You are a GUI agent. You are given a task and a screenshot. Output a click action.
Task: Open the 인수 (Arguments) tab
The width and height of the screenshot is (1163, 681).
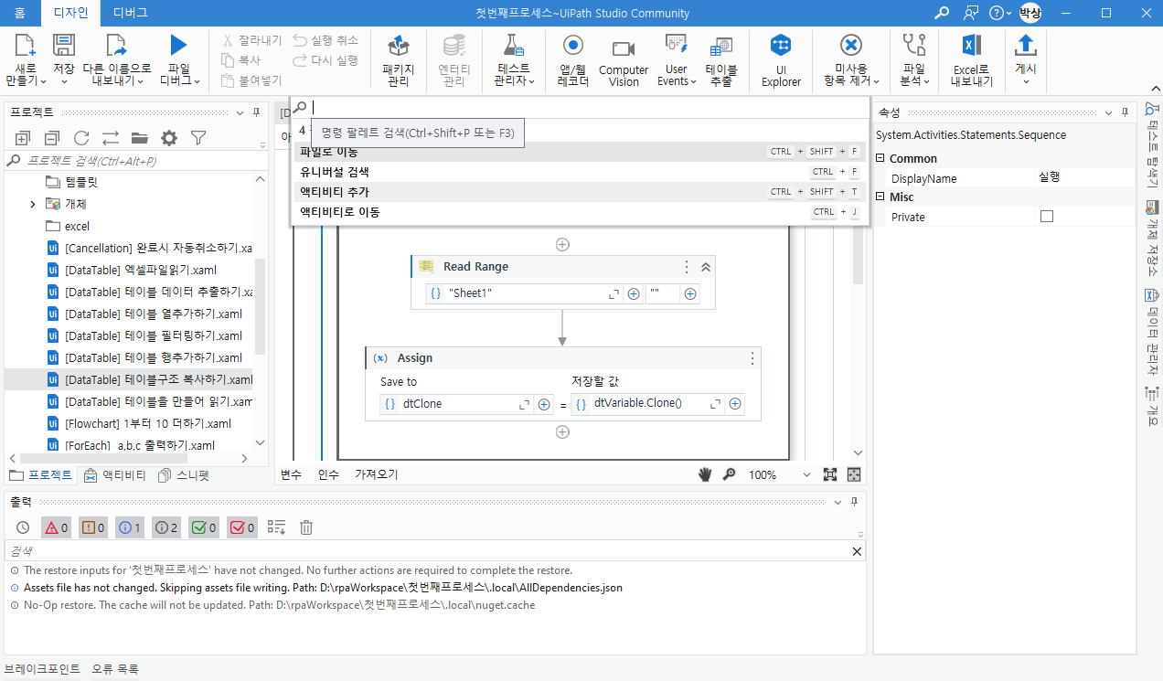tap(328, 474)
